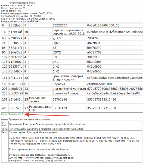Screen dimensions: 143x163
Task: Click the '20d33498' cell
Action: [x=16, y=93]
